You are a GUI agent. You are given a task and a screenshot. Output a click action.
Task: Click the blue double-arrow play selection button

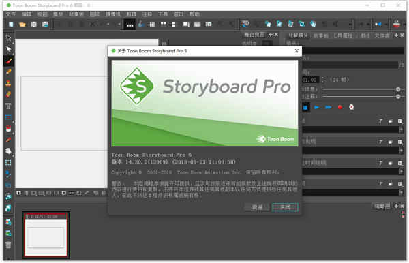pyautogui.click(x=328, y=107)
